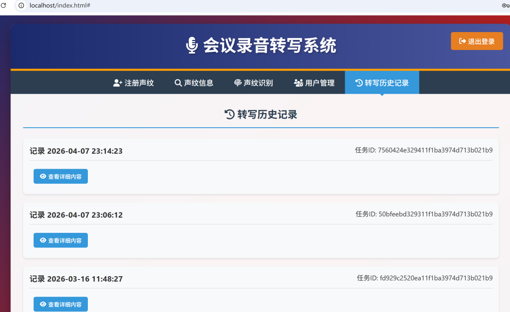
Task: Select the 转写历史记录 tab
Action: [382, 83]
